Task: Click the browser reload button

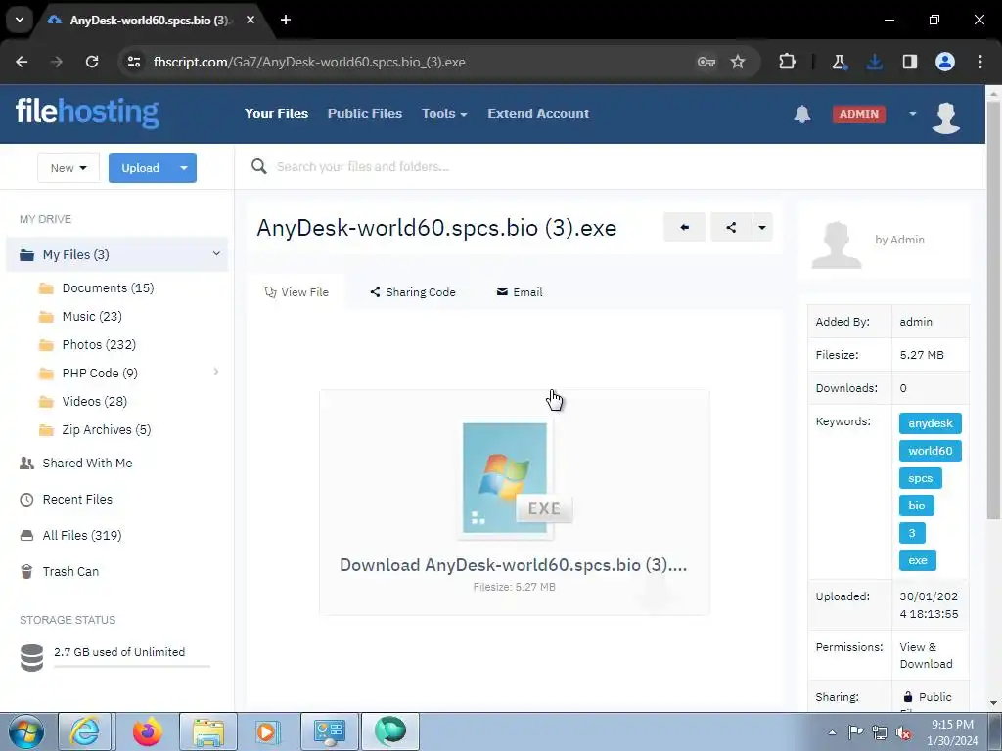Action: (x=92, y=62)
